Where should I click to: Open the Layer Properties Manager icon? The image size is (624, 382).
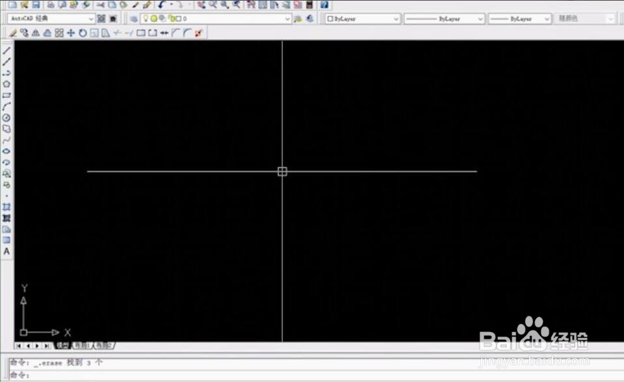(x=134, y=19)
